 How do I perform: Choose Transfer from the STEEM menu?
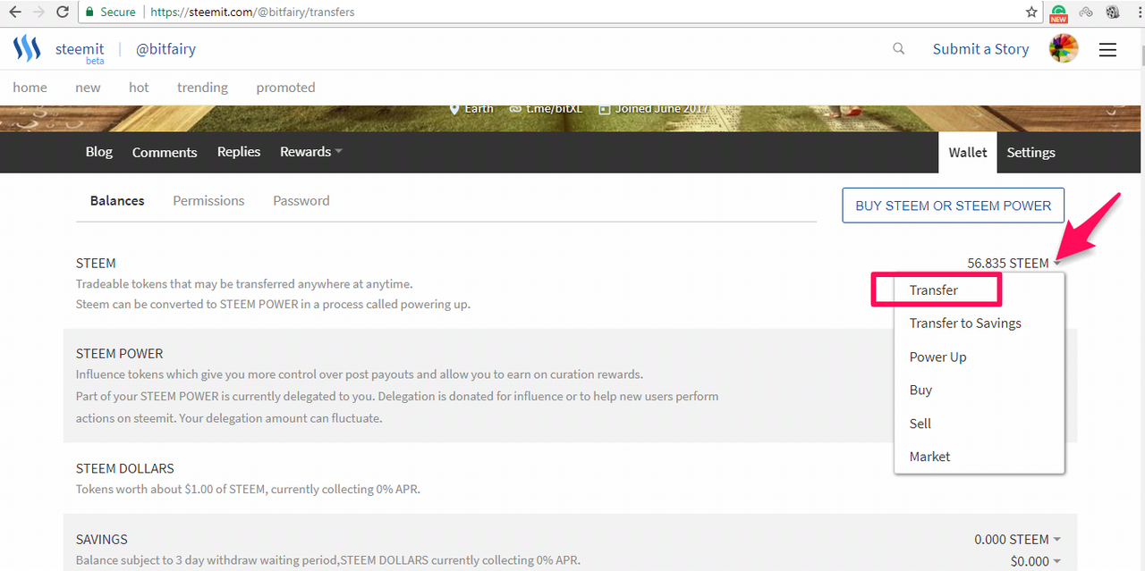(934, 290)
